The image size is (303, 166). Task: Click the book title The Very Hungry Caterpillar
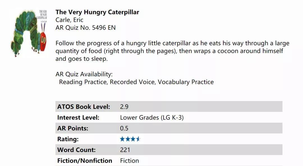(97, 12)
